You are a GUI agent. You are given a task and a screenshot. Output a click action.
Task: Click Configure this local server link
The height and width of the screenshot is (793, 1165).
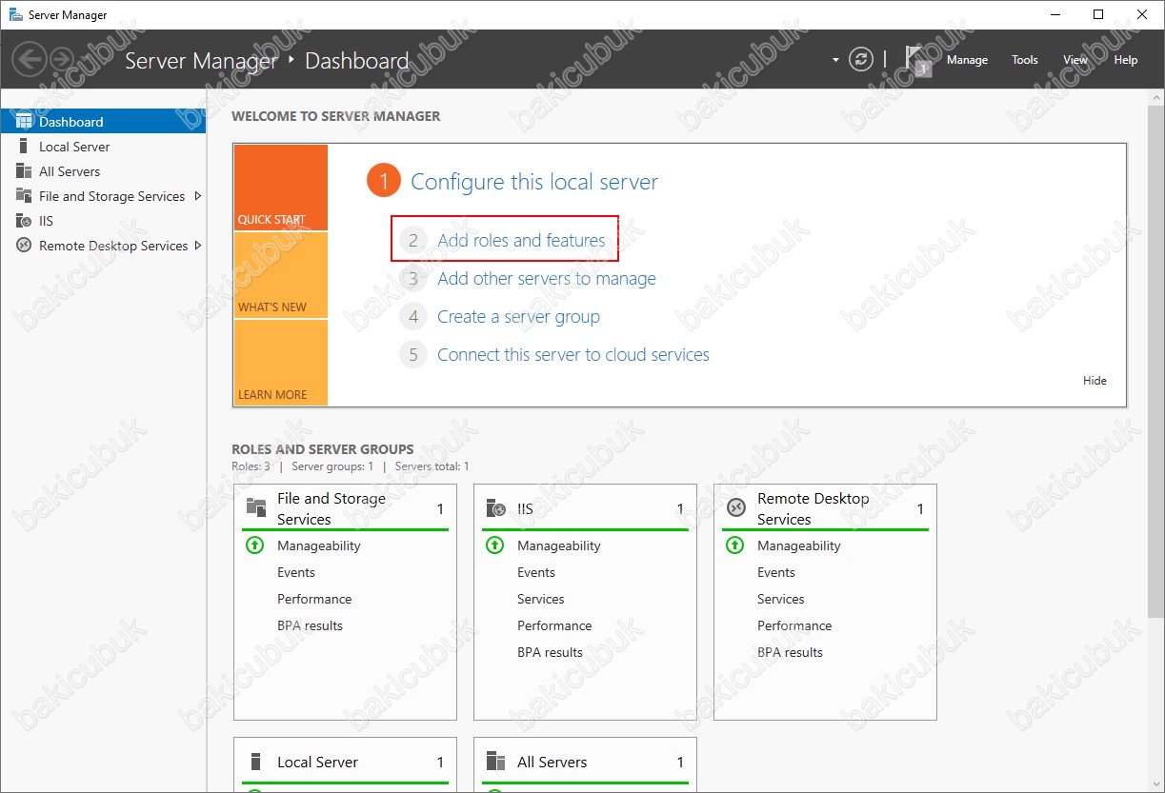point(534,182)
